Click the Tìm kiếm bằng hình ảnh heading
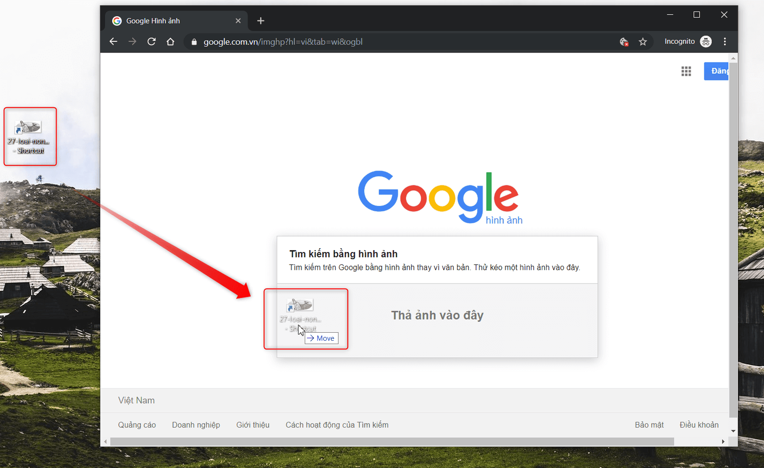764x468 pixels. (x=343, y=254)
